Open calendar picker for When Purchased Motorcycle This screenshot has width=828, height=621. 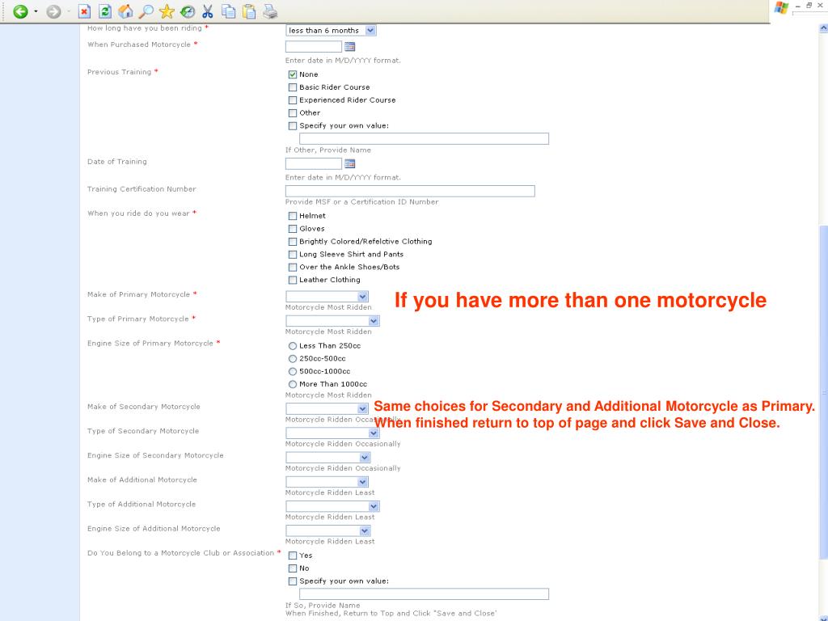(x=350, y=47)
